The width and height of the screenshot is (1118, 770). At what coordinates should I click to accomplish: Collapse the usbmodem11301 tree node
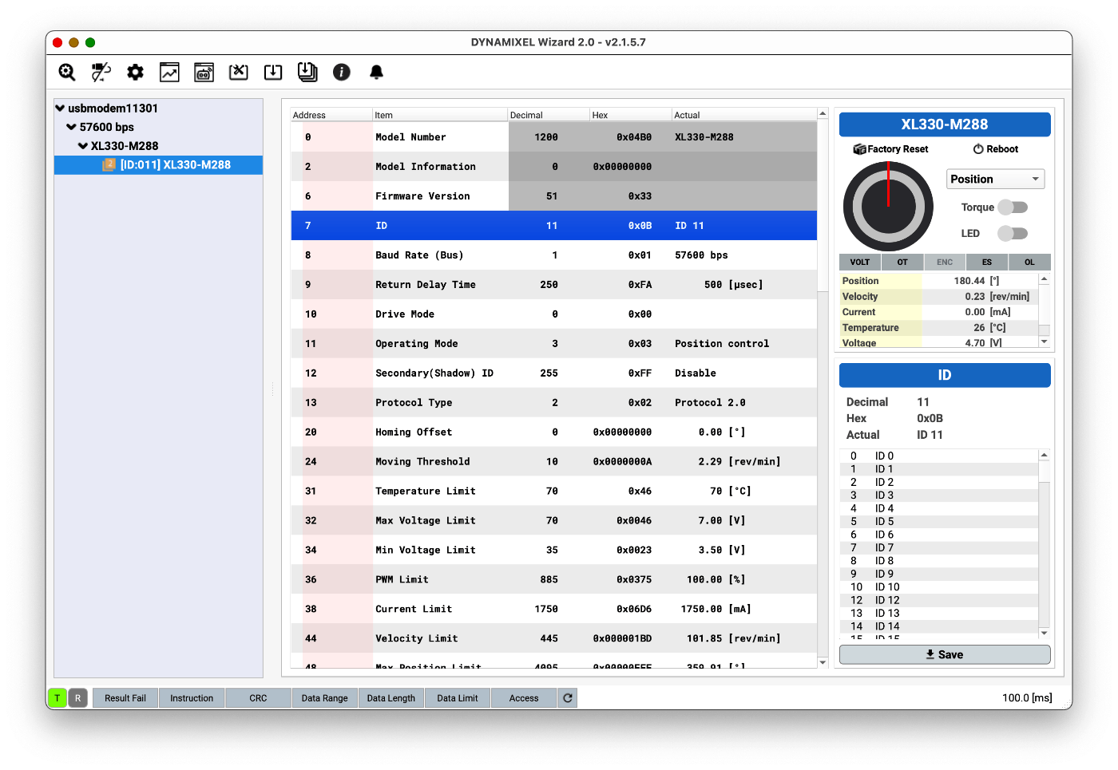point(60,108)
